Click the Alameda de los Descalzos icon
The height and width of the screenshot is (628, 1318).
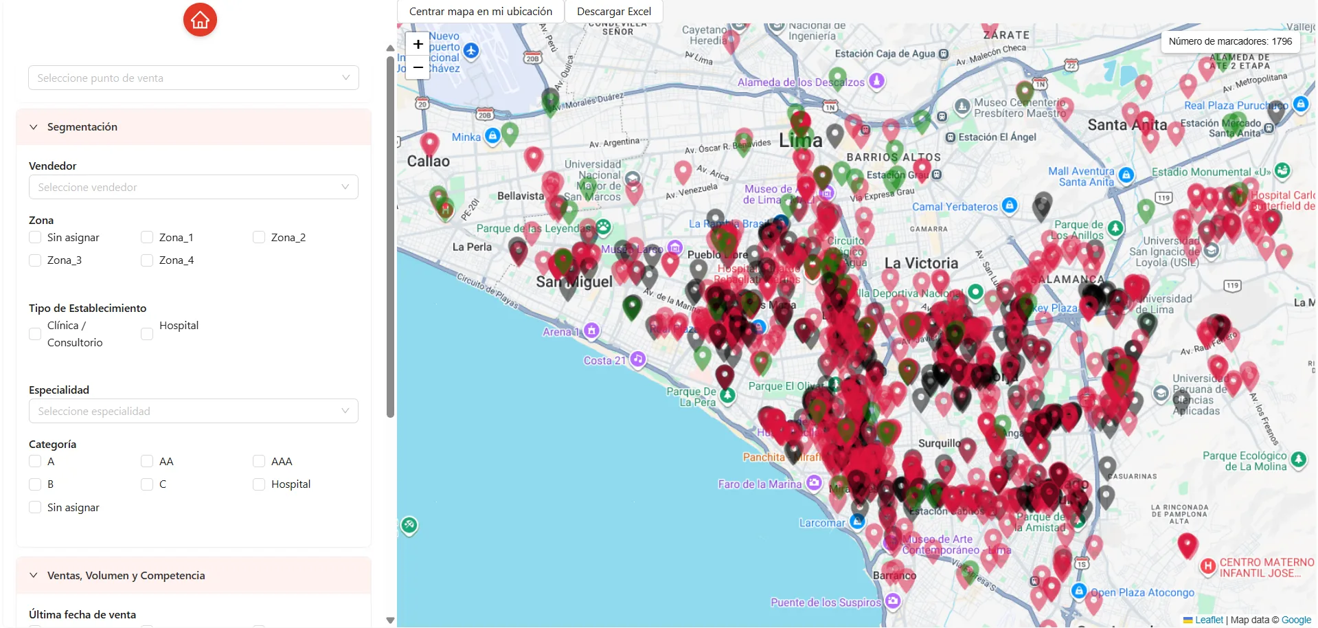tap(876, 80)
